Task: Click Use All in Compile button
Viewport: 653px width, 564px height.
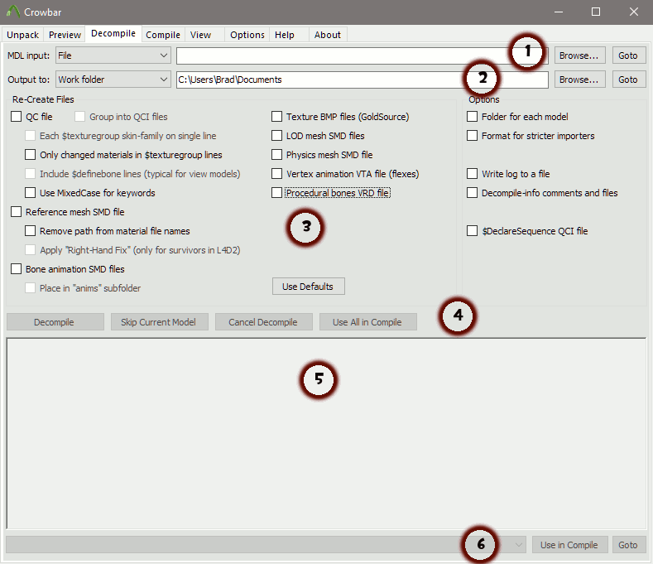Action: [367, 322]
